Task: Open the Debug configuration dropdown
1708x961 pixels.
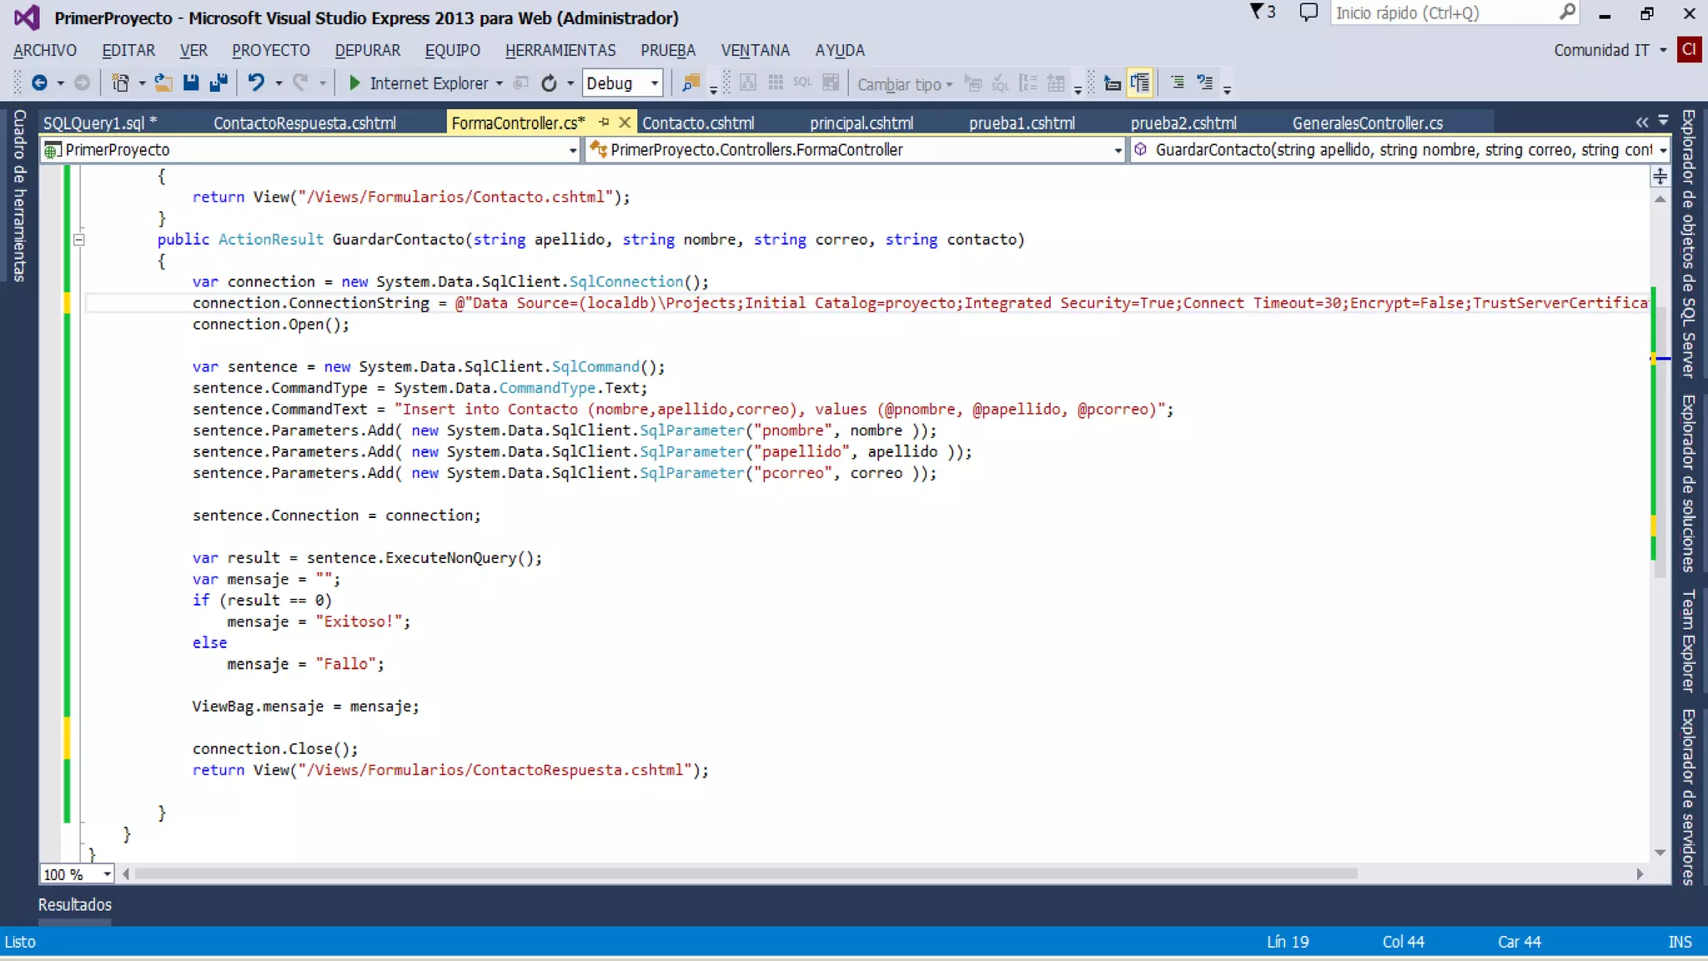Action: [655, 83]
